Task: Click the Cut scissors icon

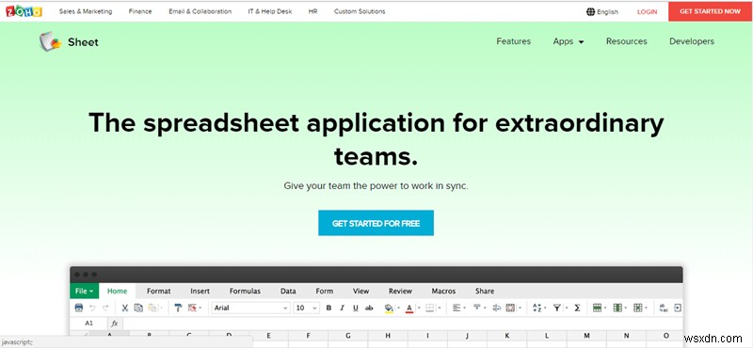Action: pos(125,308)
